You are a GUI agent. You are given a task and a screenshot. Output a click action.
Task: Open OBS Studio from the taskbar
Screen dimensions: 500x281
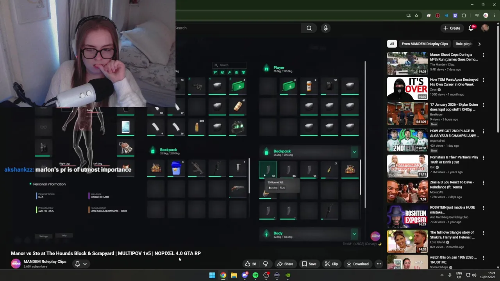click(266, 275)
